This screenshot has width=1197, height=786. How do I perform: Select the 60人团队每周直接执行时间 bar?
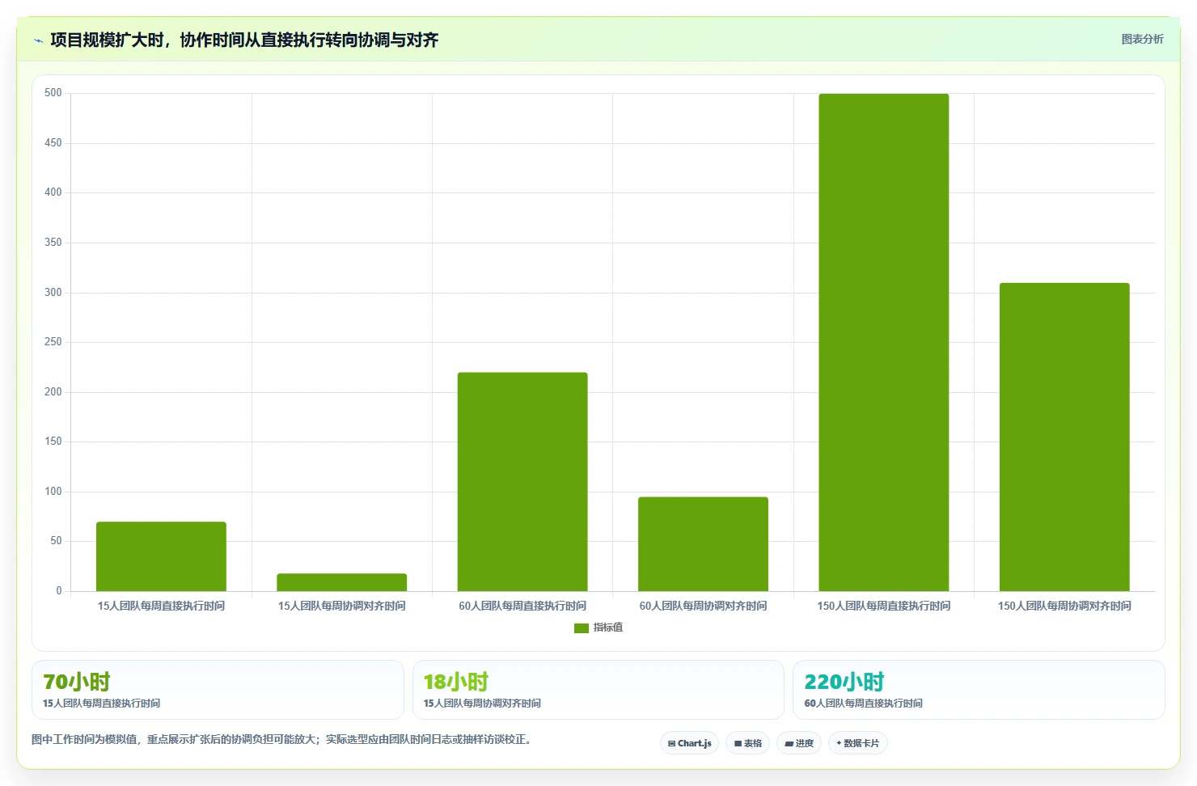coord(522,482)
